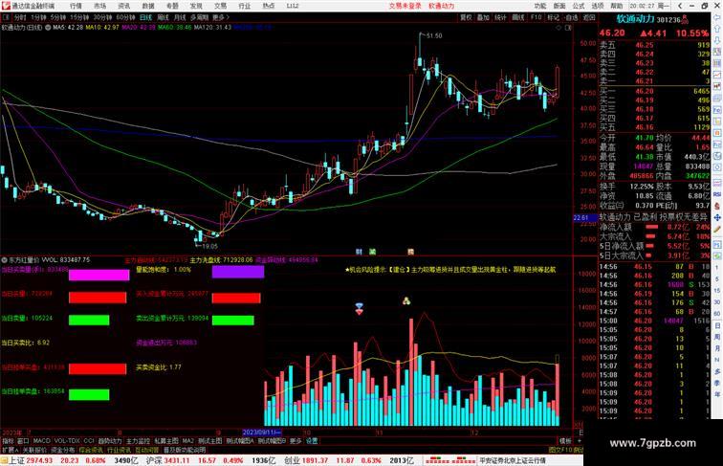Click the square window icon at chart top-right
This screenshot has width=723, height=466.
[568, 28]
